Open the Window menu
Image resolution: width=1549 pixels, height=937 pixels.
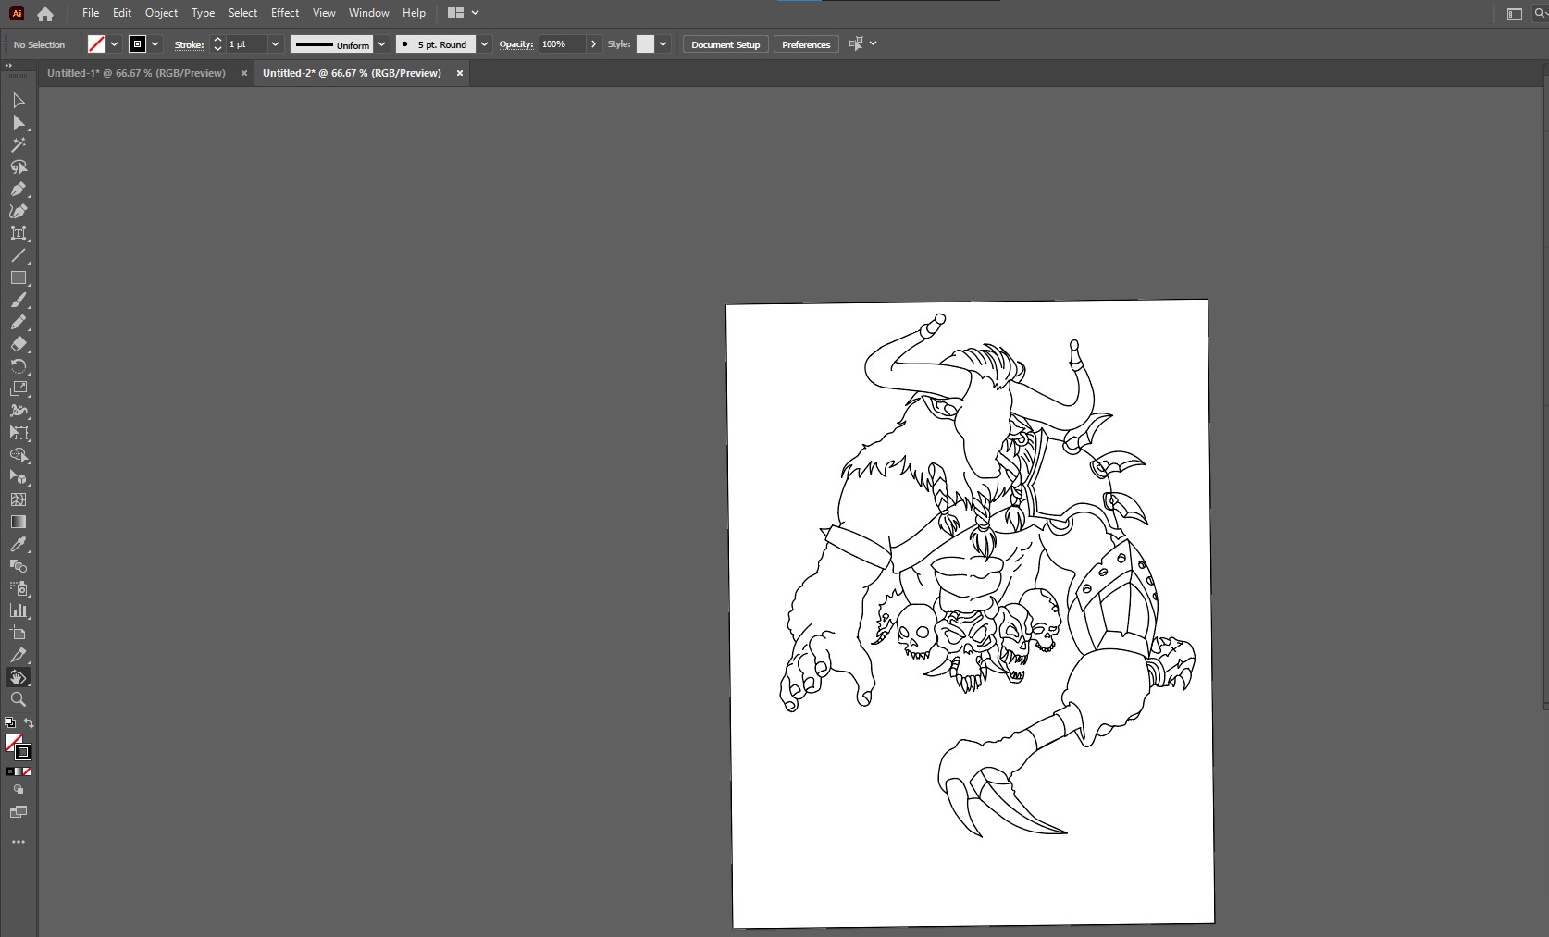point(368,13)
